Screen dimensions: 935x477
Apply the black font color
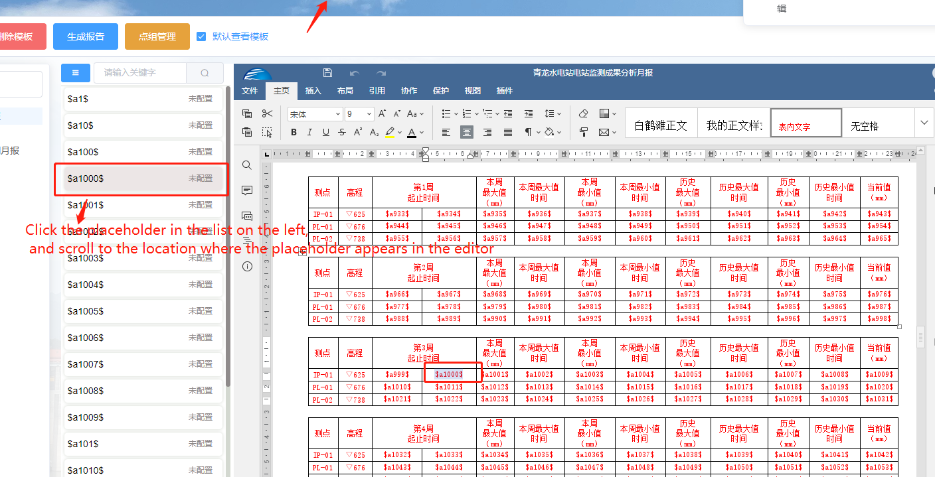click(x=412, y=132)
